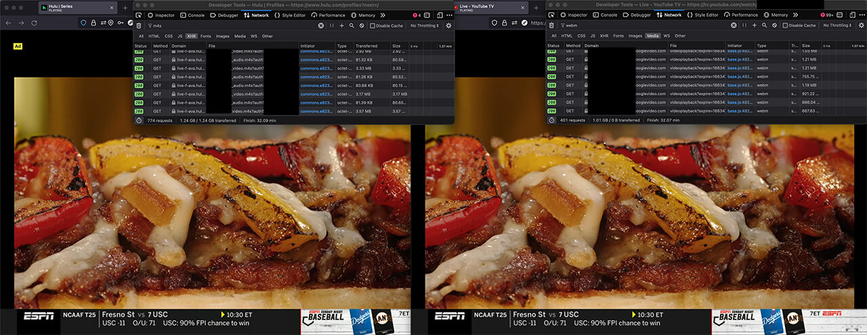Screen dimensions: 867x335
Task: Enable the Fonts filter in YouTube TV DevTools
Action: pos(619,36)
